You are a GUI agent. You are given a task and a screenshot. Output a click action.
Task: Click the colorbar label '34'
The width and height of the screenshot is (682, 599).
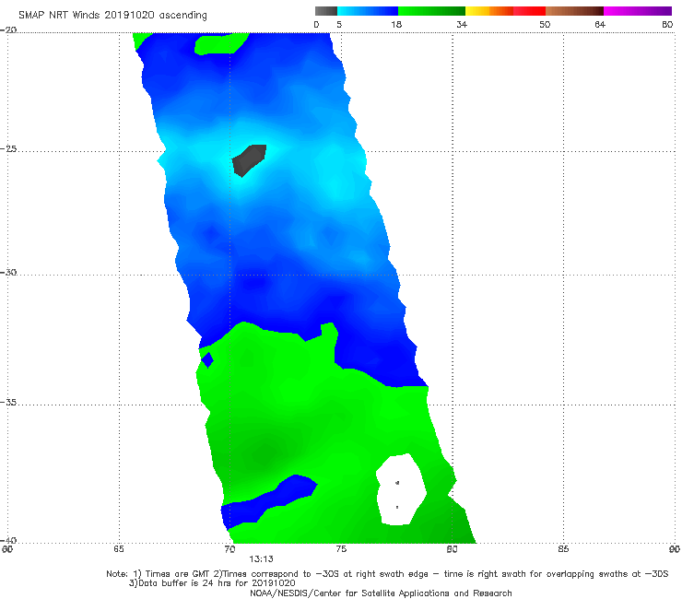tap(462, 24)
